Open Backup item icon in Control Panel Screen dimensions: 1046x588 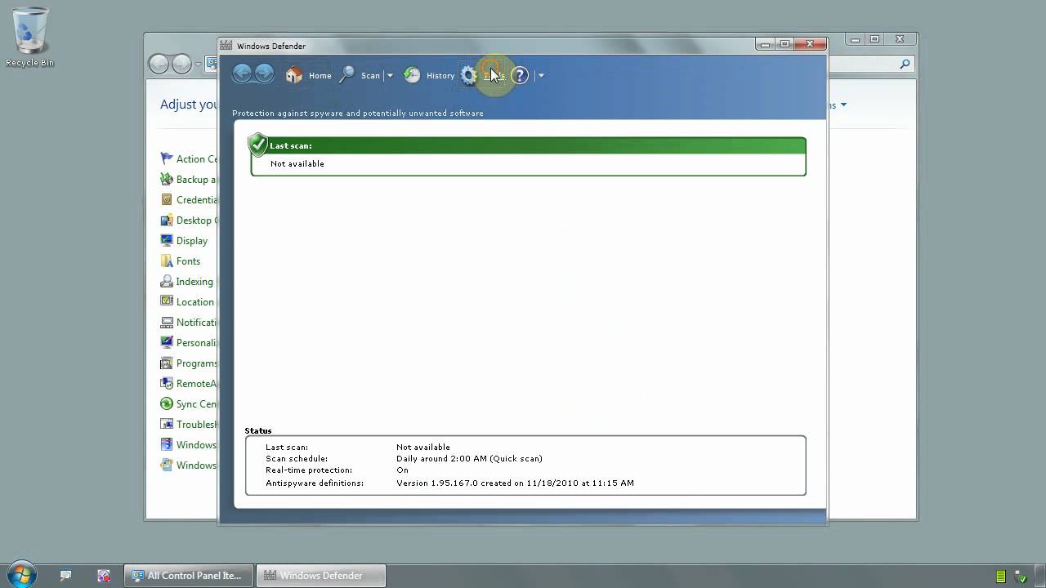point(167,179)
